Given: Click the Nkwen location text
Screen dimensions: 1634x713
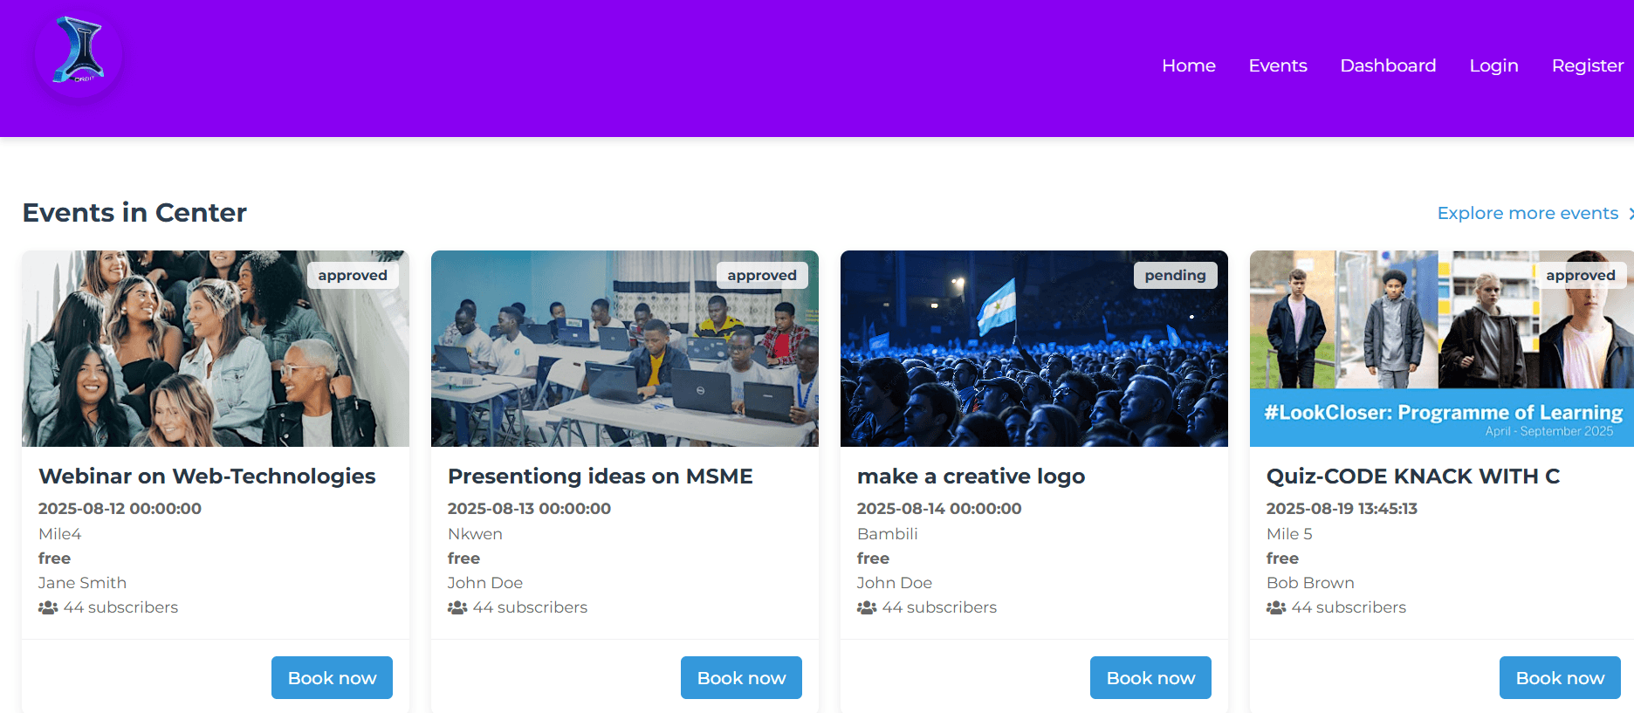Looking at the screenshot, I should [475, 533].
